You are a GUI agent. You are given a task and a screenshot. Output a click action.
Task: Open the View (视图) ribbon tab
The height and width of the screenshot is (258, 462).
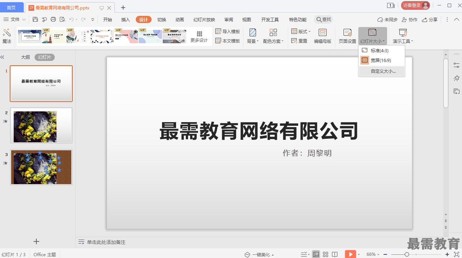pos(247,19)
